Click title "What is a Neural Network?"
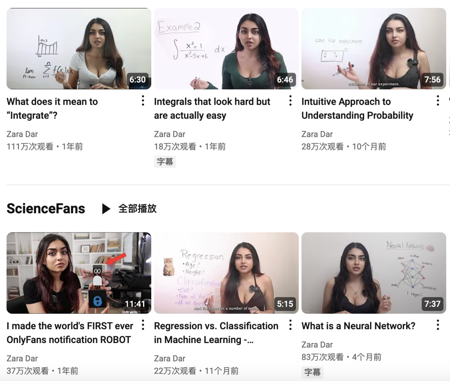This screenshot has height=381, width=450. click(358, 326)
